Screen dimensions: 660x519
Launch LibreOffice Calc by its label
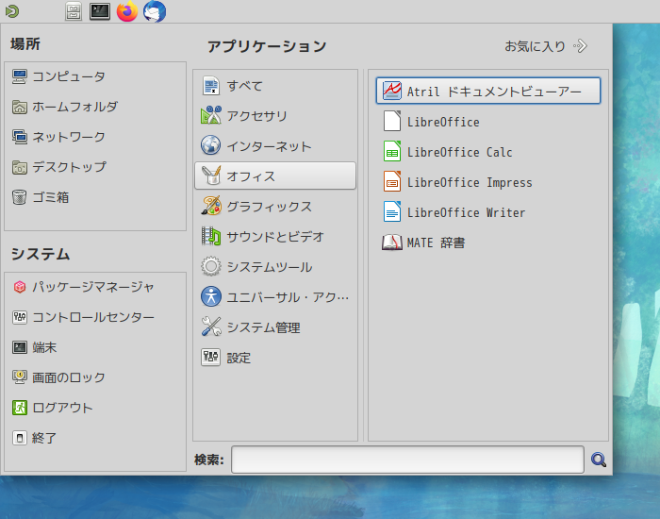click(459, 152)
